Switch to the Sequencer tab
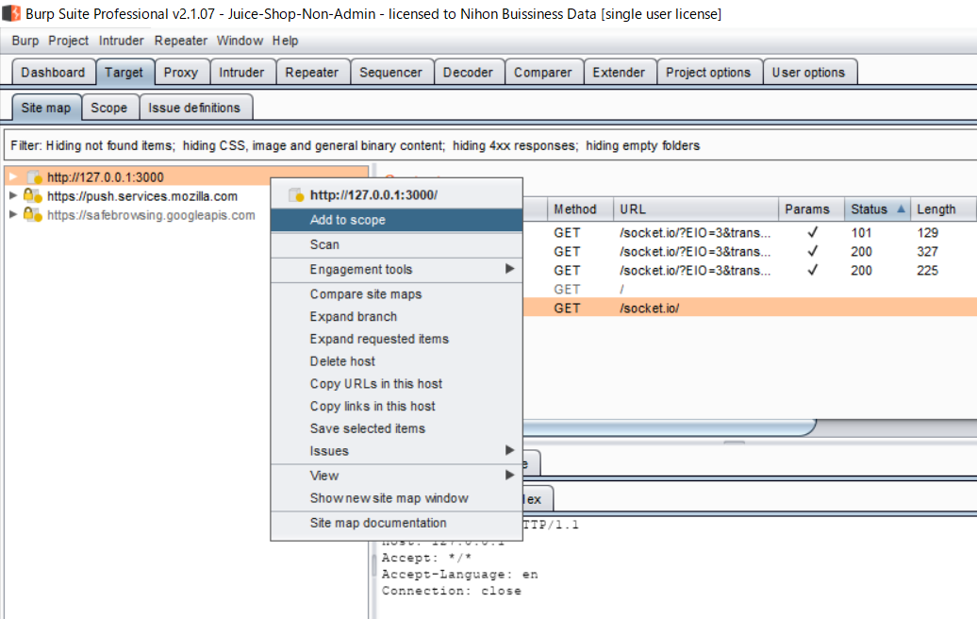Screen dimensions: 977x619 pos(390,73)
